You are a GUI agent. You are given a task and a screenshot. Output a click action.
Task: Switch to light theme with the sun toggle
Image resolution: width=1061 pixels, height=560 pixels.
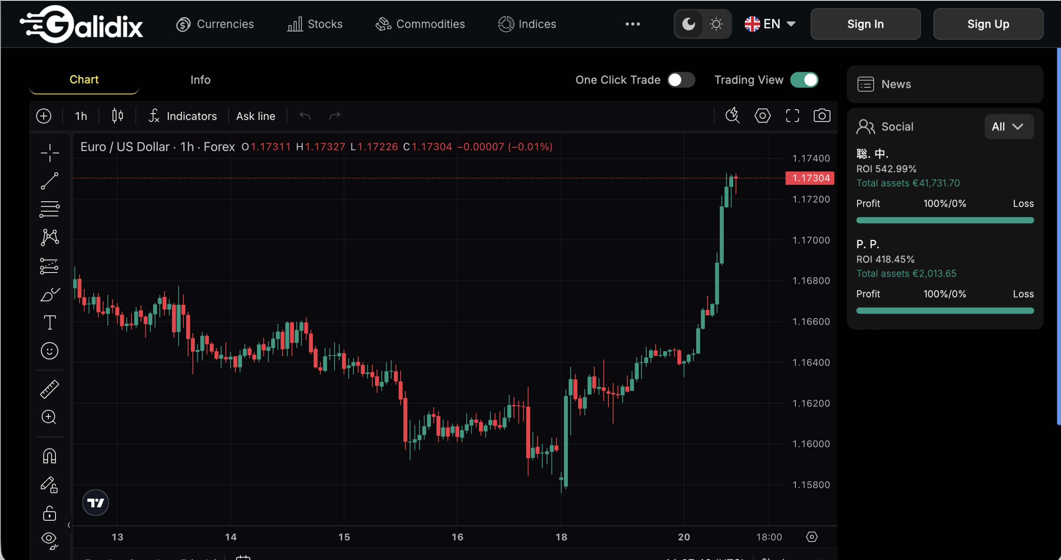[716, 24]
